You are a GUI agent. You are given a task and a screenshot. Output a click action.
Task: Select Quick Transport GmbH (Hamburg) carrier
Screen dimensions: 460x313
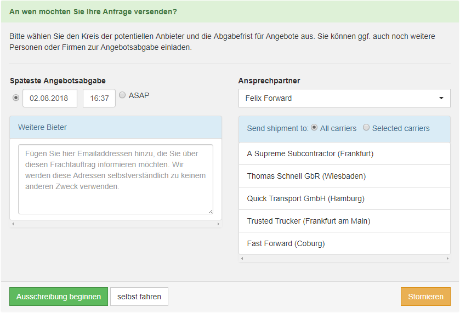(x=344, y=198)
